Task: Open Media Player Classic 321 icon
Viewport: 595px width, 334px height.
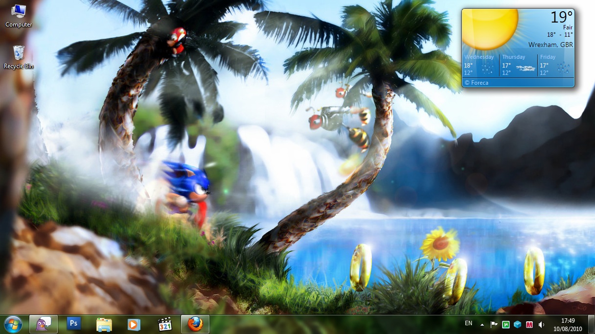Action: (165, 324)
